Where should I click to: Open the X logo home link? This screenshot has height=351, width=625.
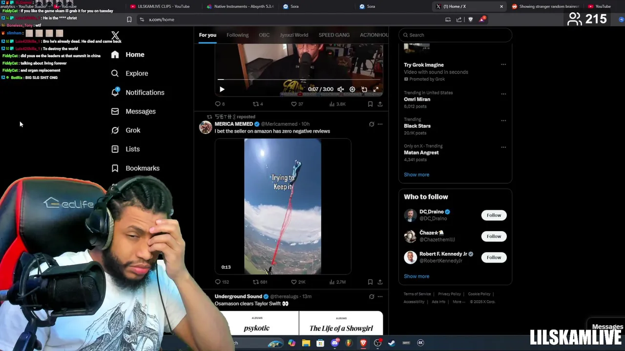pos(115,36)
